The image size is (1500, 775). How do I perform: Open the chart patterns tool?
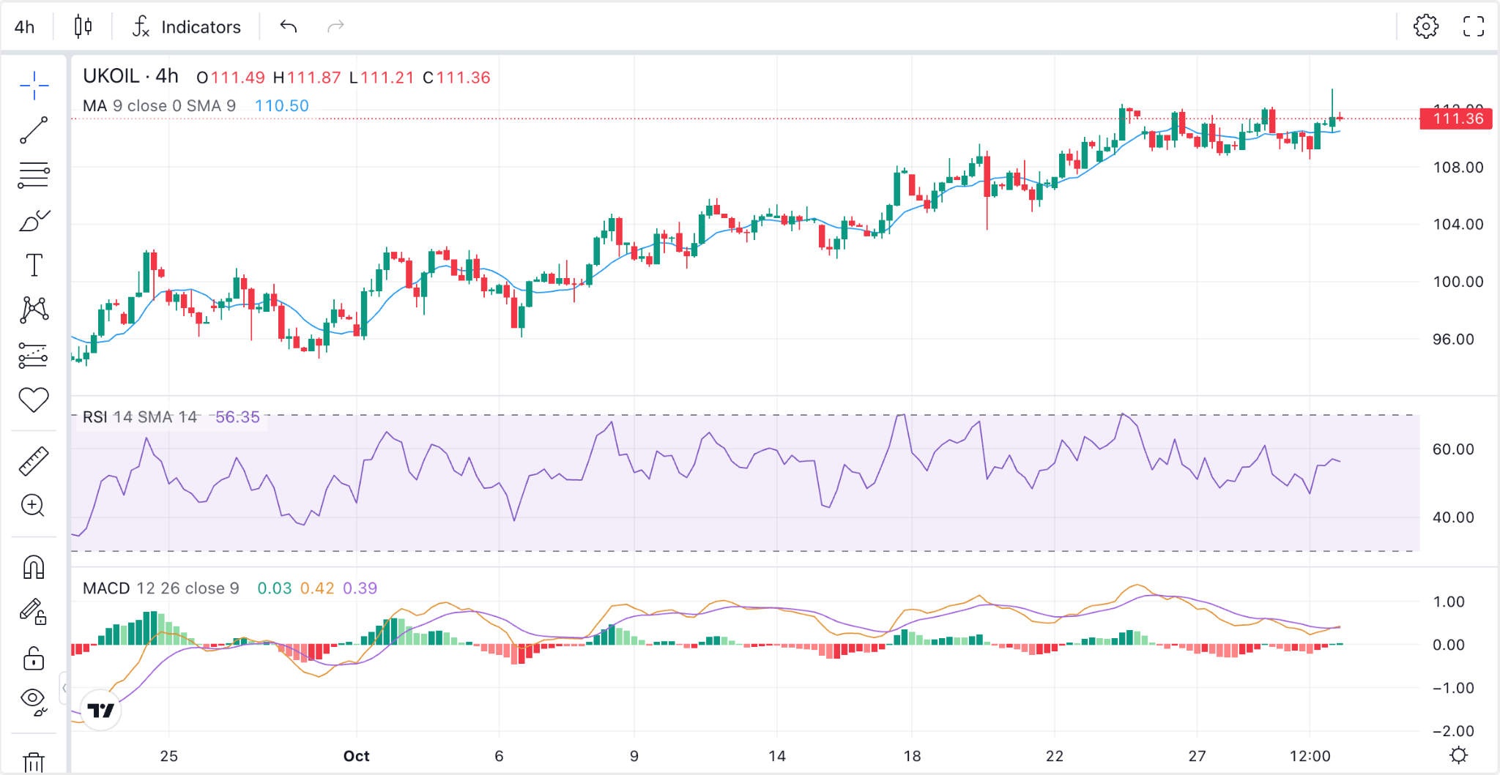[34, 310]
